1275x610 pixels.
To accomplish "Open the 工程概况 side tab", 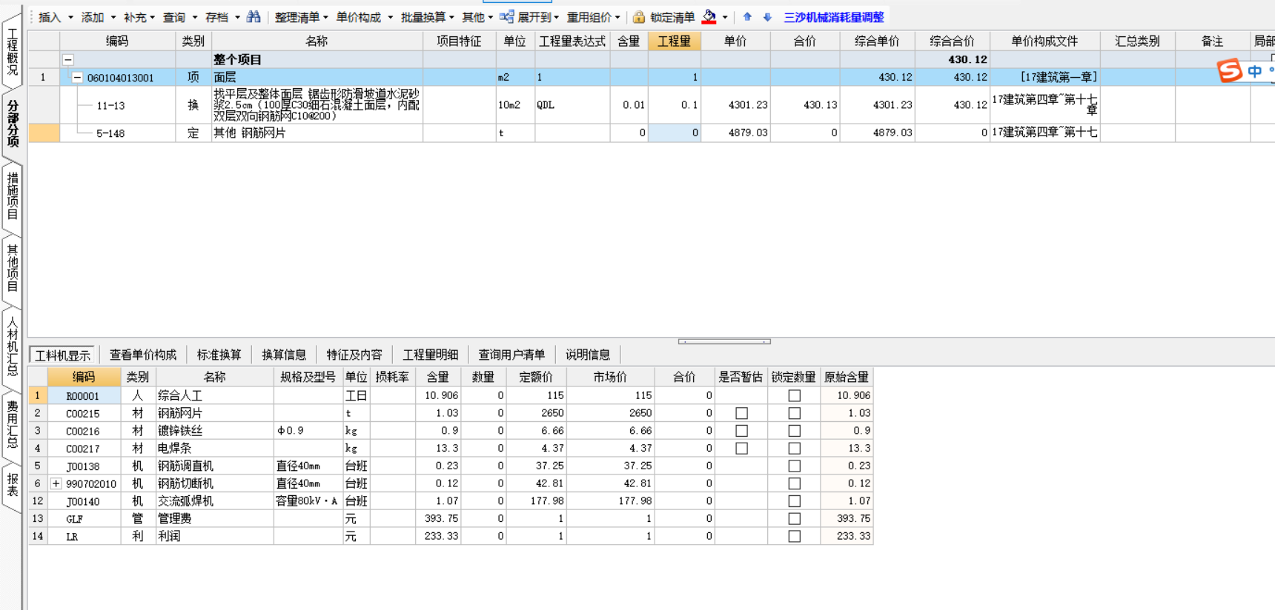I will tap(13, 52).
